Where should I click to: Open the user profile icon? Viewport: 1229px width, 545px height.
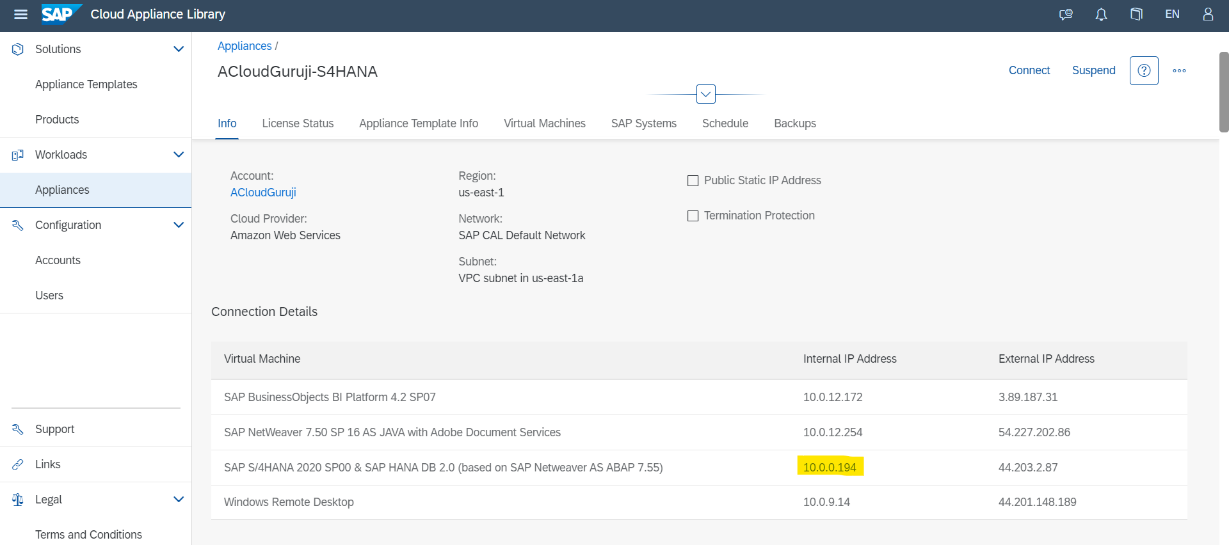(x=1207, y=14)
